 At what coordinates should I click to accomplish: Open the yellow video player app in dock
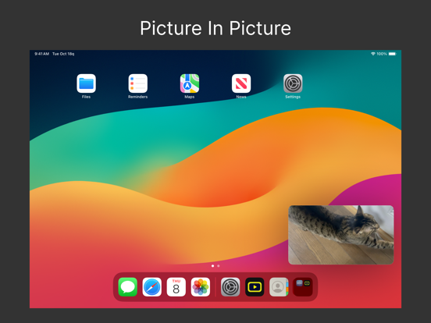(255, 287)
